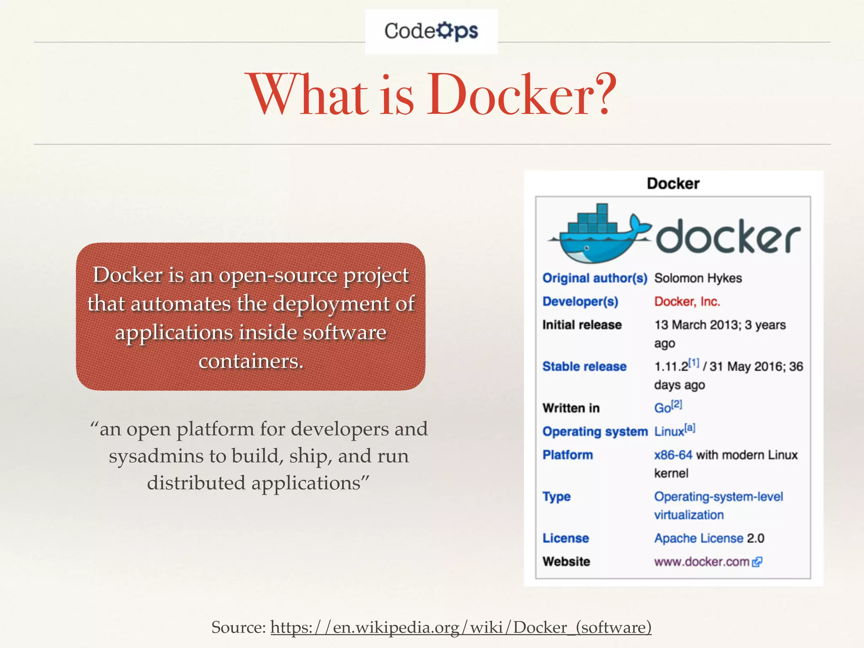Click footnote [a] beside Linux
864x648 pixels.
point(690,428)
